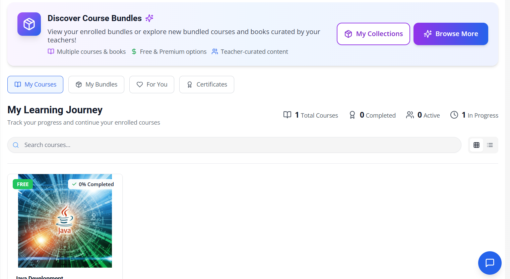Switch to list view layout
The width and height of the screenshot is (510, 279).
490,145
